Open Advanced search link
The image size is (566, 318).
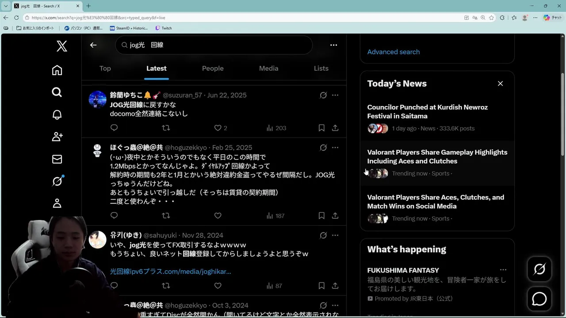tap(394, 52)
